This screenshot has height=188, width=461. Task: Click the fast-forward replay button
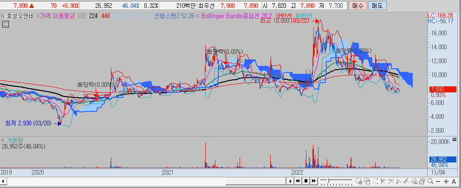[314, 181]
